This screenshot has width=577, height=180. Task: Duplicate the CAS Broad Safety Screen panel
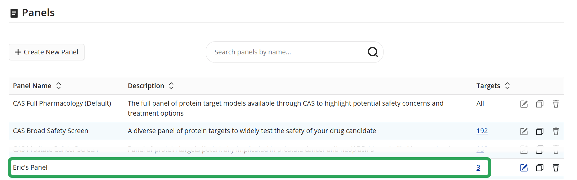coord(540,132)
